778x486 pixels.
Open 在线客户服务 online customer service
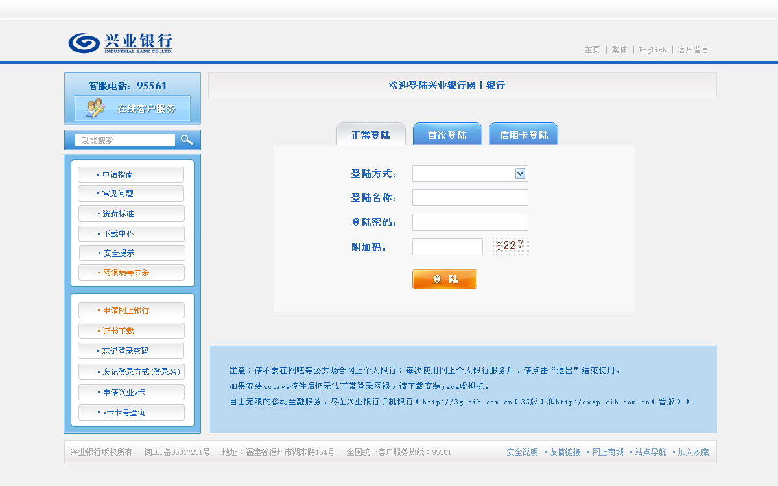(x=132, y=108)
